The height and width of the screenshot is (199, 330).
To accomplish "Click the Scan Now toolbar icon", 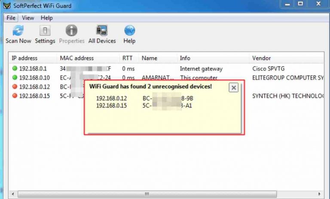I will (x=18, y=31).
